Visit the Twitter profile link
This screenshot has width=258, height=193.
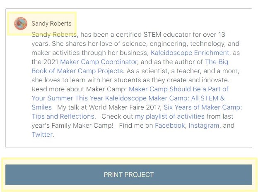coord(42,135)
